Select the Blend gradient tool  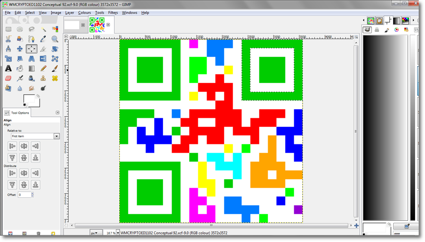[31, 68]
